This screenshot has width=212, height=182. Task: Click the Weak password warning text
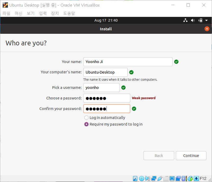[144, 98]
